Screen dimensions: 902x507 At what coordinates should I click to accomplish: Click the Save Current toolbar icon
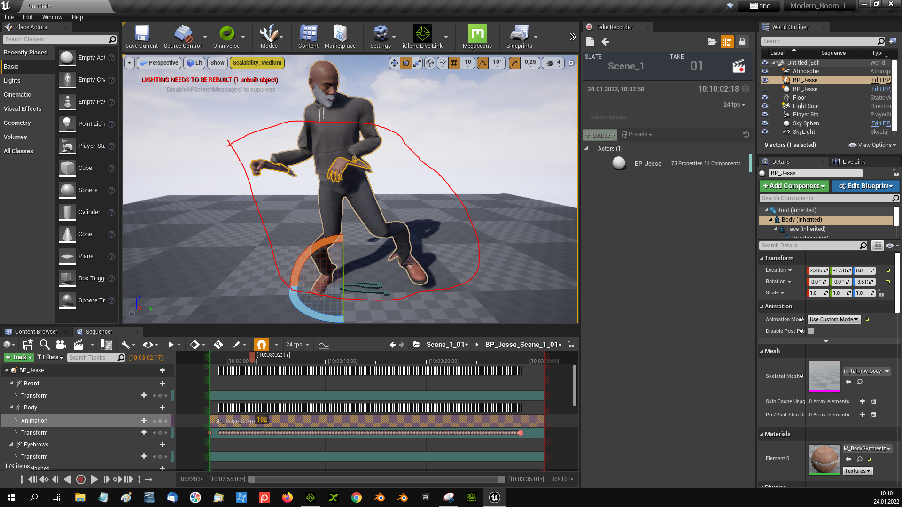(141, 37)
